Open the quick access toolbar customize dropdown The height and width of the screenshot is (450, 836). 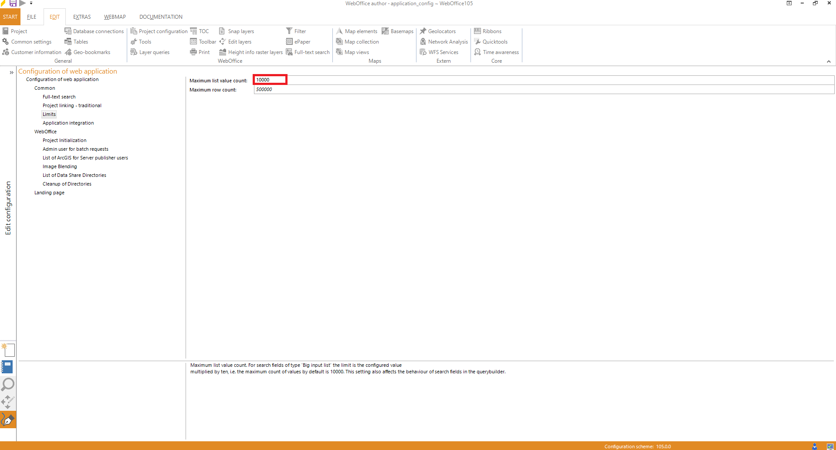pyautogui.click(x=30, y=3)
